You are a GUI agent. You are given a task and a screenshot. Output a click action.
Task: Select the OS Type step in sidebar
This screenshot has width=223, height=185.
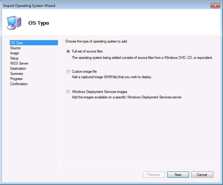[34, 43]
